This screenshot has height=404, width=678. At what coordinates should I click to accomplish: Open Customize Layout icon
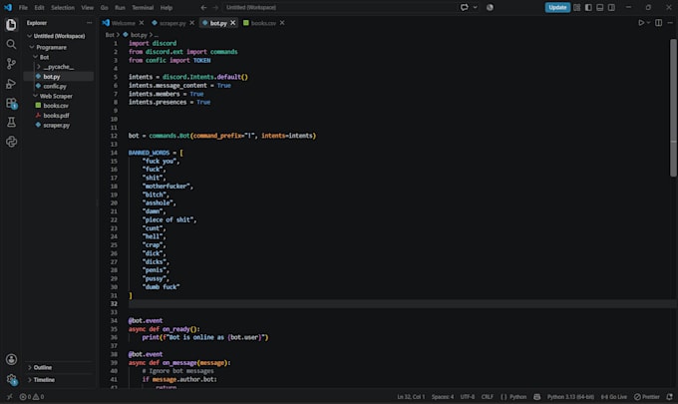pos(577,7)
